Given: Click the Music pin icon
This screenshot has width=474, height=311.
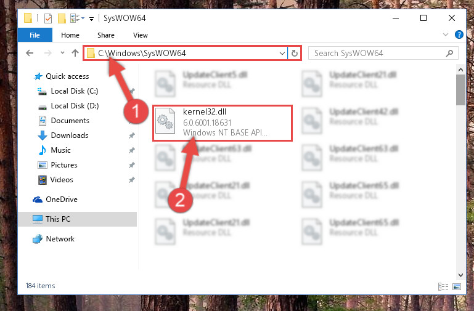Looking at the screenshot, I should click(131, 150).
